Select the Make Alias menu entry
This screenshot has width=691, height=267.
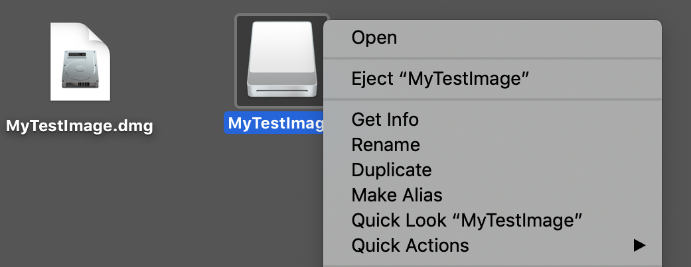(x=397, y=195)
